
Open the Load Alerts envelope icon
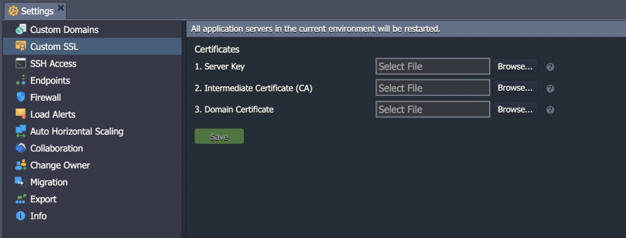[21, 114]
